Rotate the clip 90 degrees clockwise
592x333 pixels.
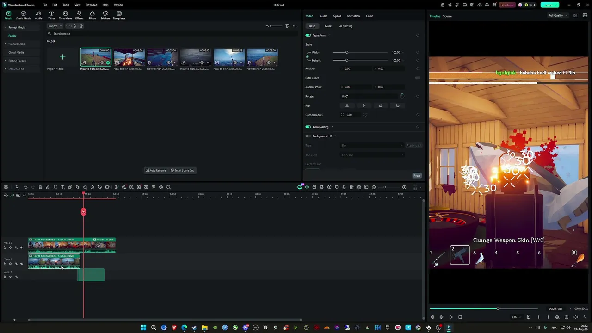tap(381, 105)
